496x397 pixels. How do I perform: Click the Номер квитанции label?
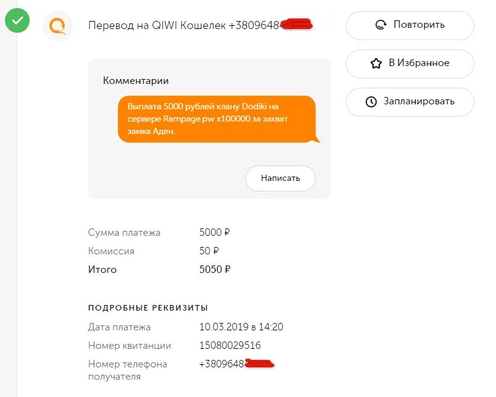click(130, 346)
